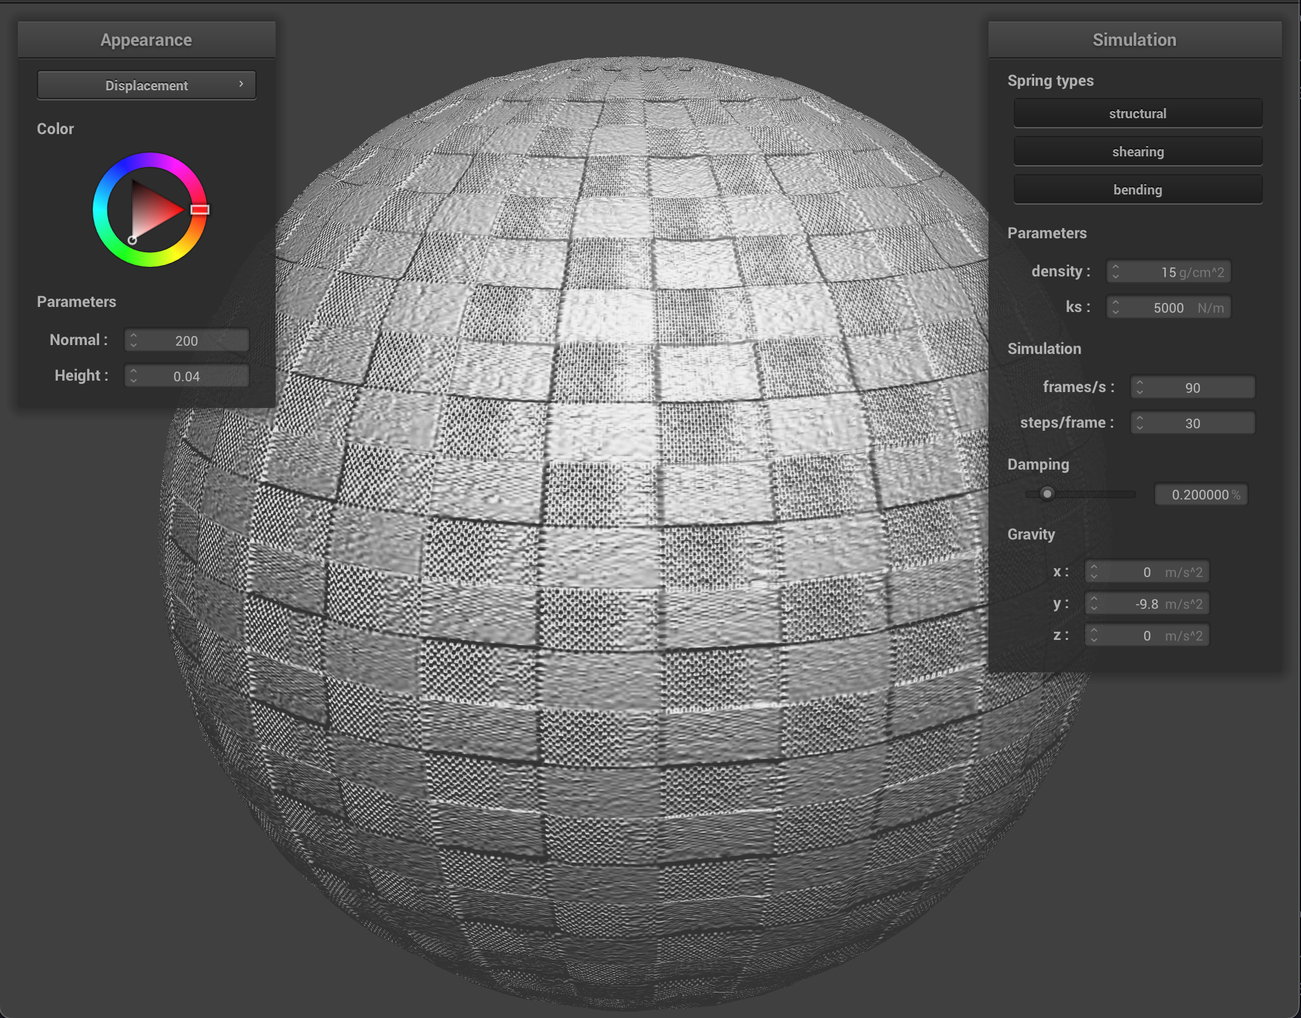
Task: Increase the Normal parameter using its stepper arrows
Action: coord(133,336)
